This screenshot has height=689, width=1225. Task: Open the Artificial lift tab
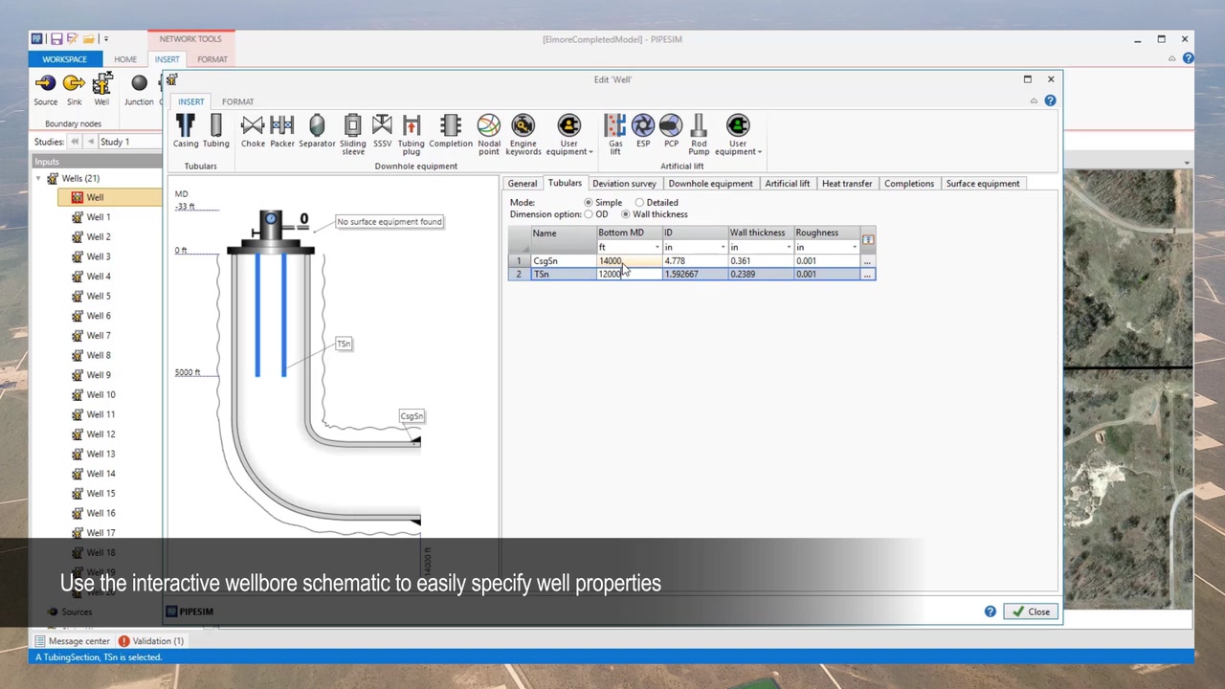coord(787,184)
